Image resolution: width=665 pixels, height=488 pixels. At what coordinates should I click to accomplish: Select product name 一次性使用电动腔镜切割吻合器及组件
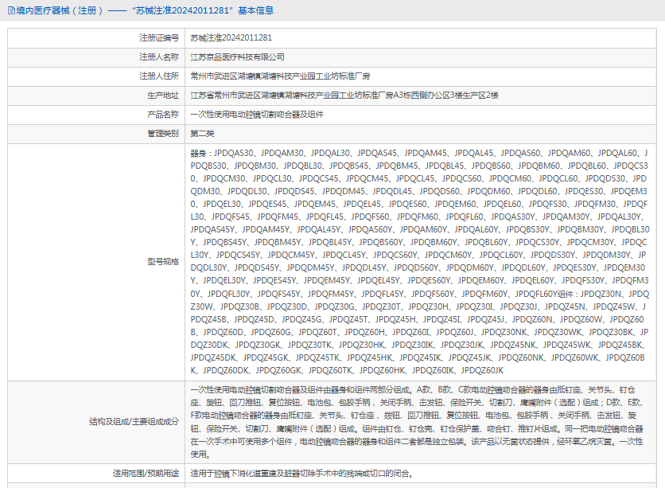[257, 114]
